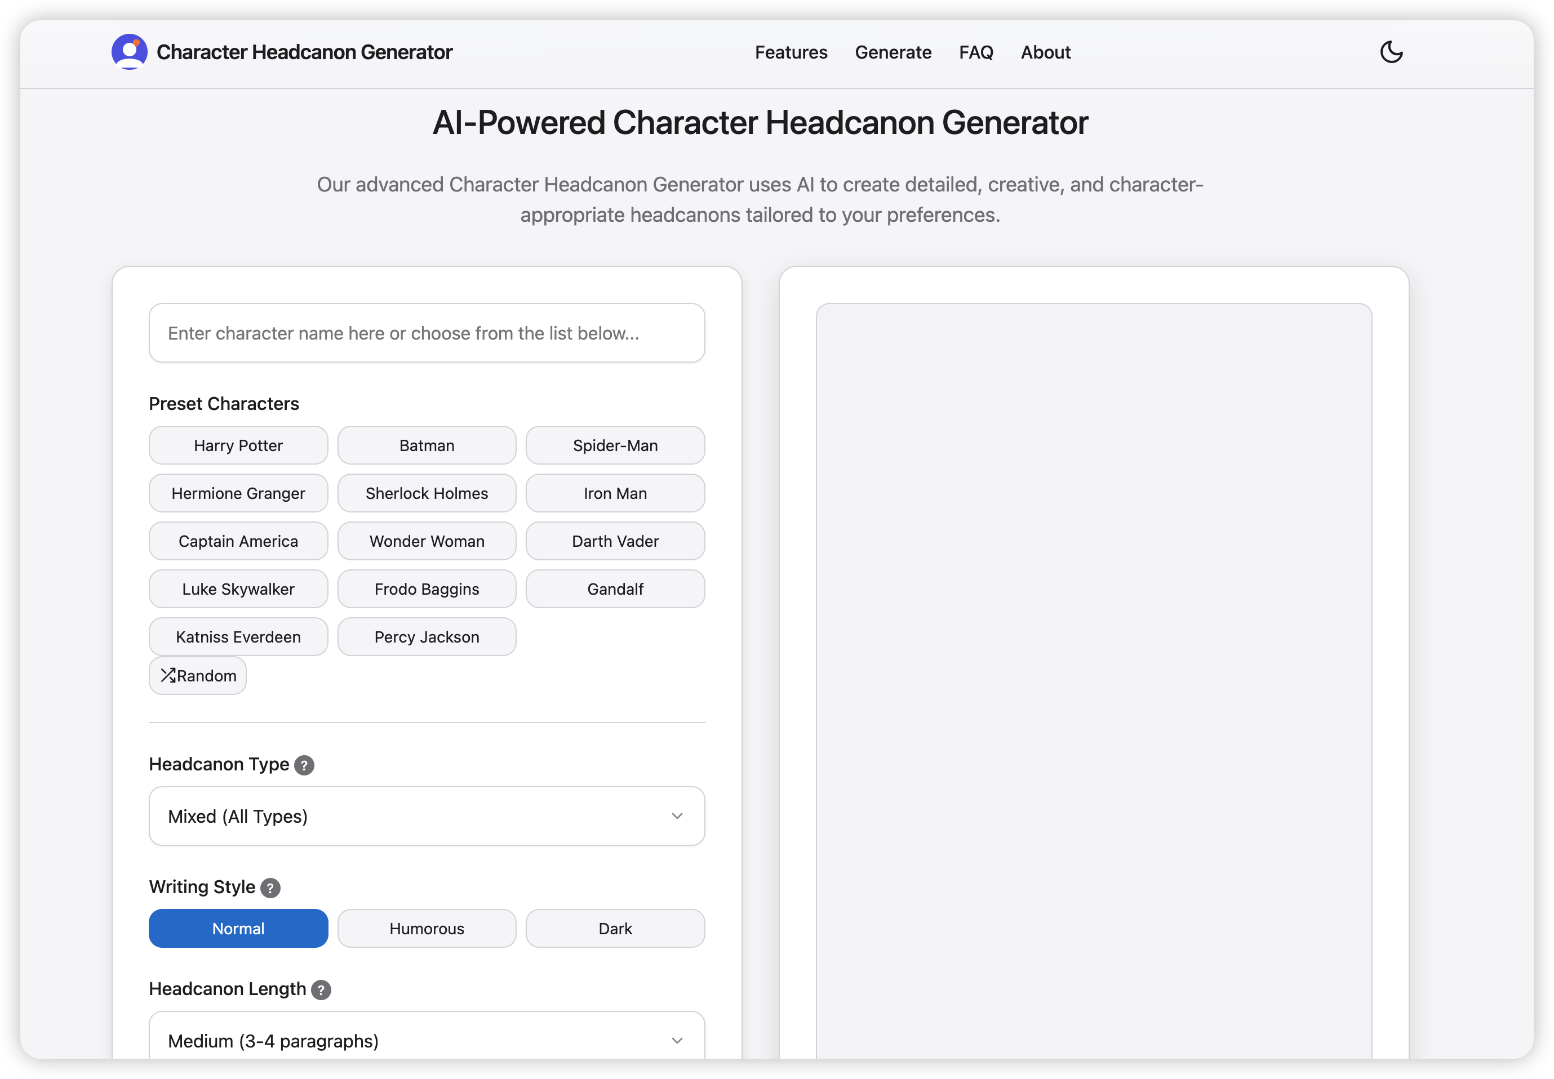The width and height of the screenshot is (1554, 1079).
Task: Click the Headcanon Length dropdown chevron
Action: click(x=677, y=1041)
